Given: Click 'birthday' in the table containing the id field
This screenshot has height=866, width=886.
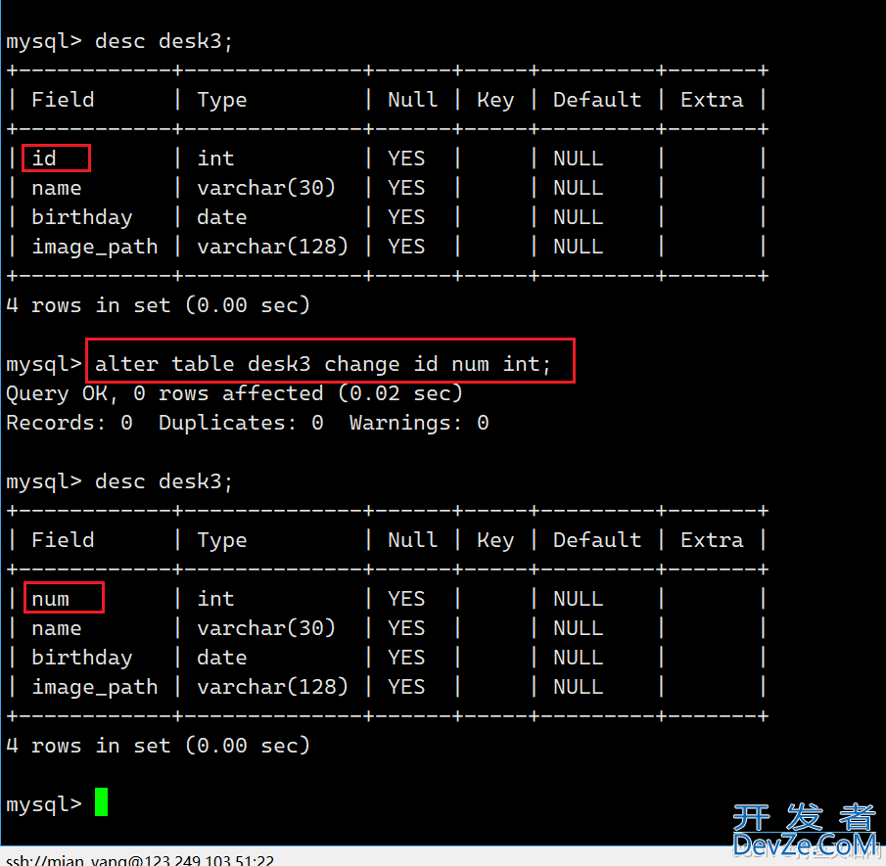Looking at the screenshot, I should 82,217.
